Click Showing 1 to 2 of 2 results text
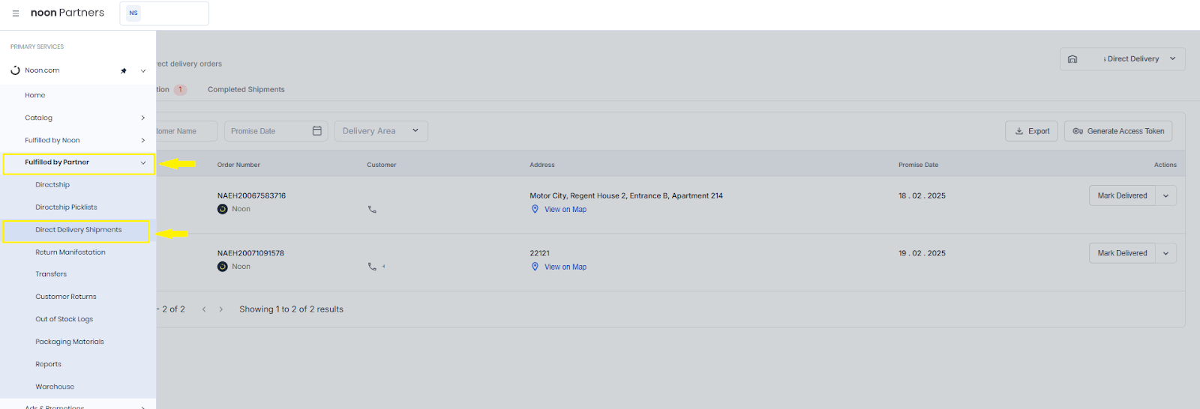Screen dimensions: 1200x409 tap(291, 309)
